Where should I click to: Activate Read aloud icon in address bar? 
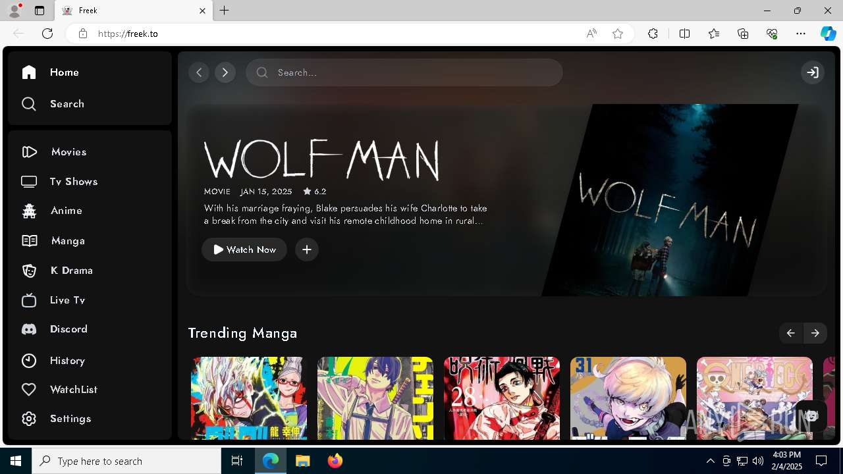pos(591,34)
